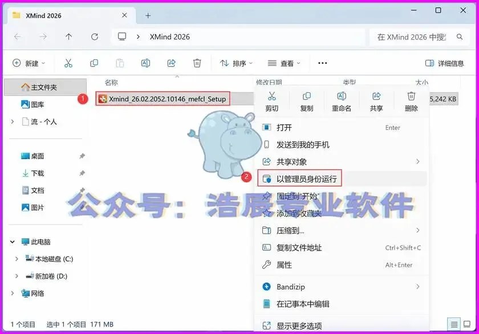
Task: Click the Paste icon in the toolbar
Action: pos(120,63)
